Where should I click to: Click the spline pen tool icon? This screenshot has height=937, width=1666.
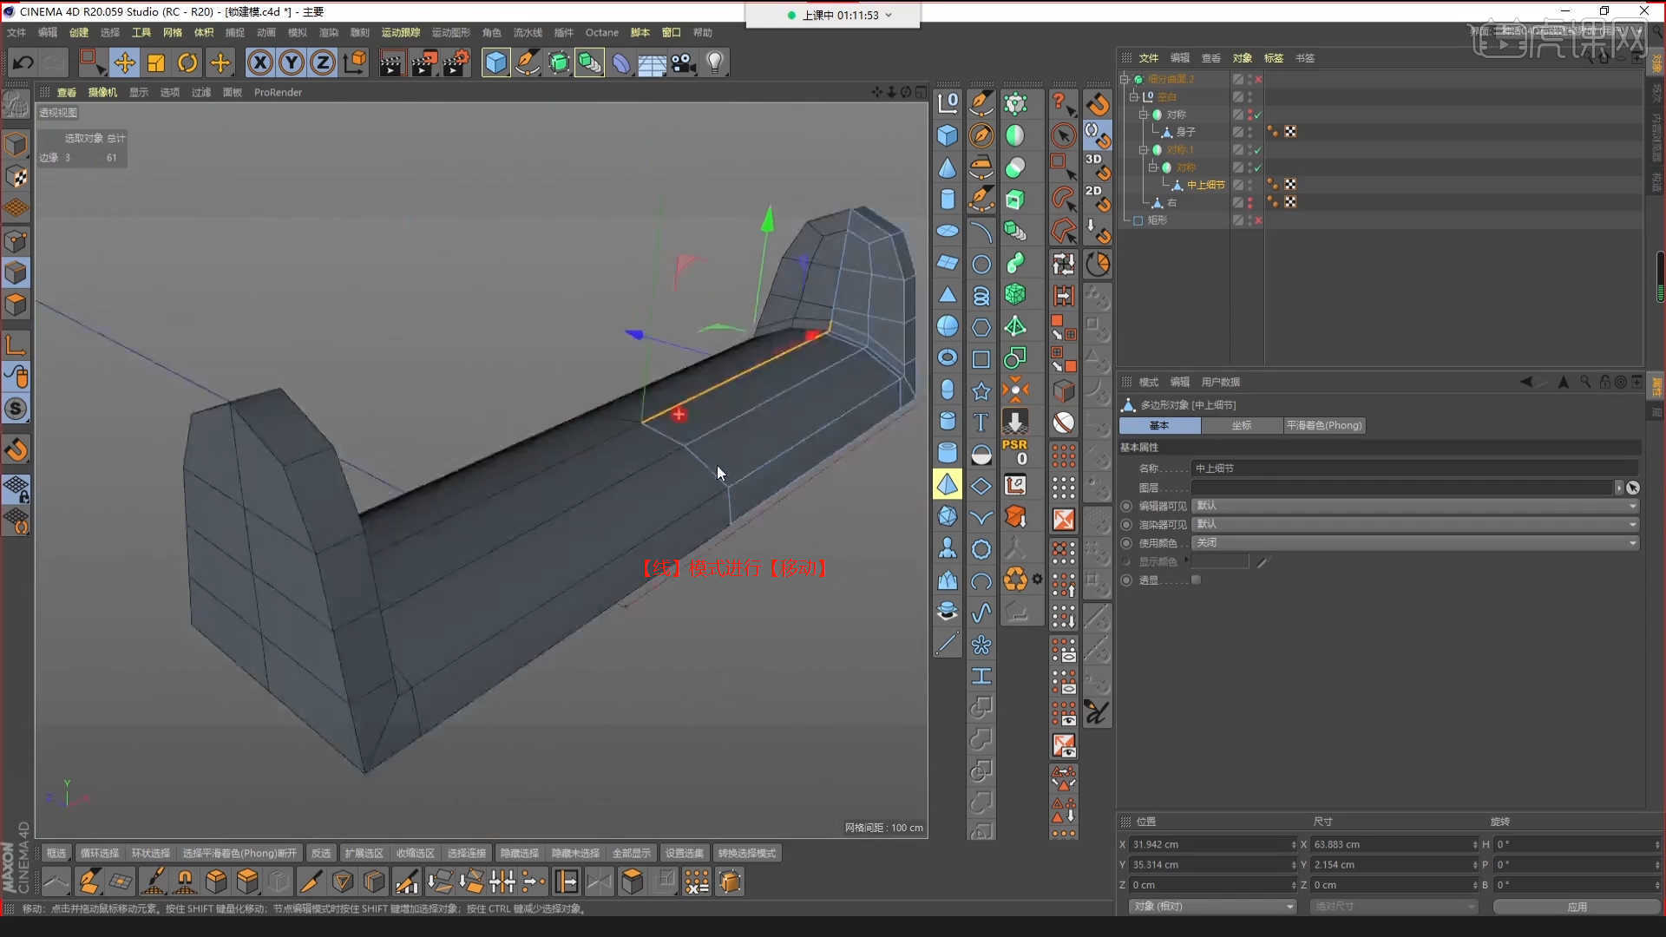click(527, 62)
